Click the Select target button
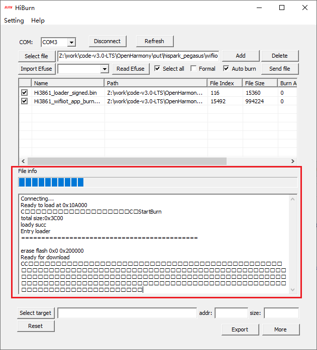This screenshot has height=350, width=317. pos(36,313)
